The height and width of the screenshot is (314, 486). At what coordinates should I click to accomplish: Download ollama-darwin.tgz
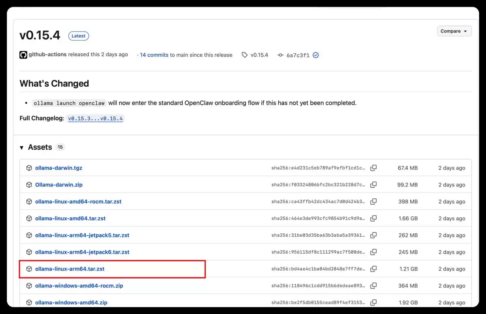pos(59,168)
